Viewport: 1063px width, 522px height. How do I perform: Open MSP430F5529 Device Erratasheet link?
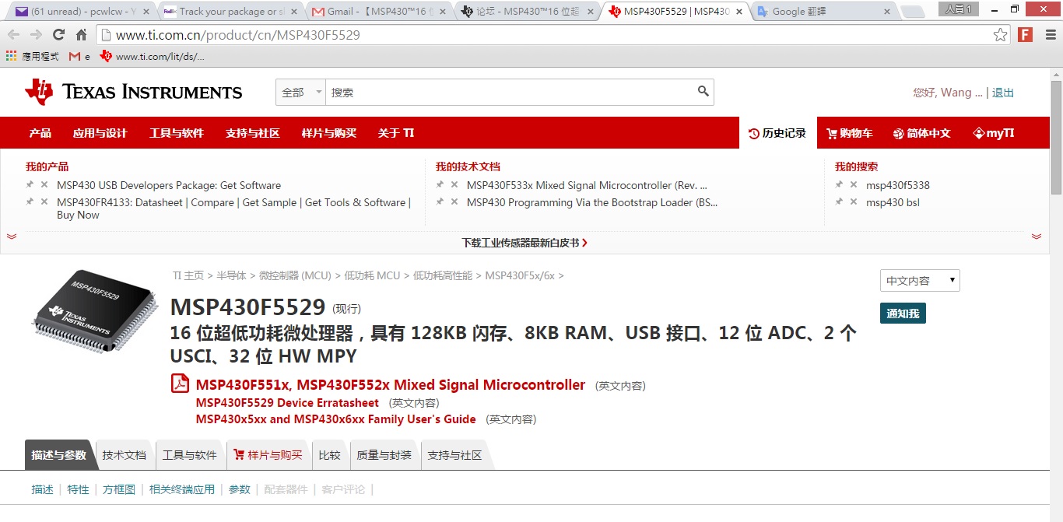pos(287,403)
